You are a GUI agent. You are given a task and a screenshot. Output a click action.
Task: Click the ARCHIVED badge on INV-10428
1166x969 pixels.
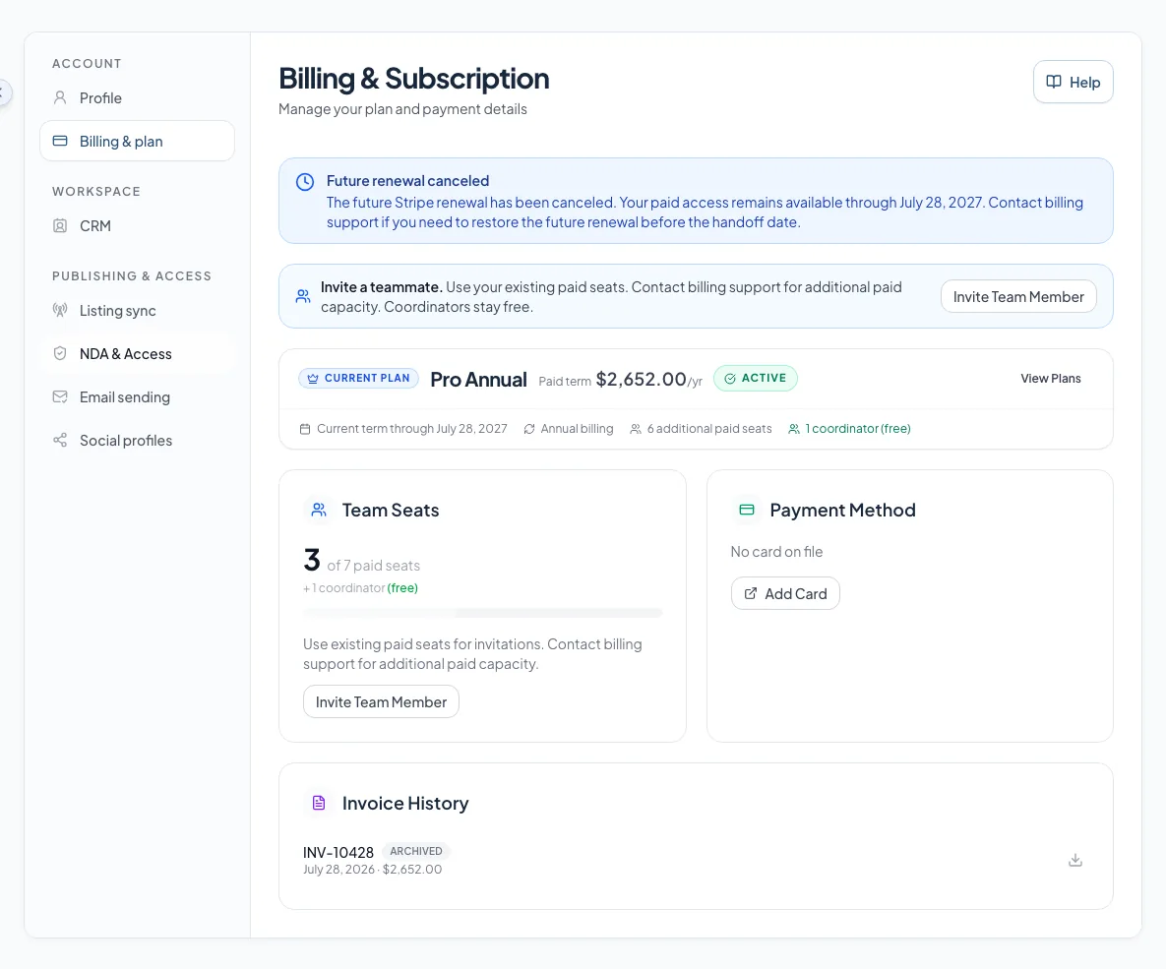[x=415, y=852]
